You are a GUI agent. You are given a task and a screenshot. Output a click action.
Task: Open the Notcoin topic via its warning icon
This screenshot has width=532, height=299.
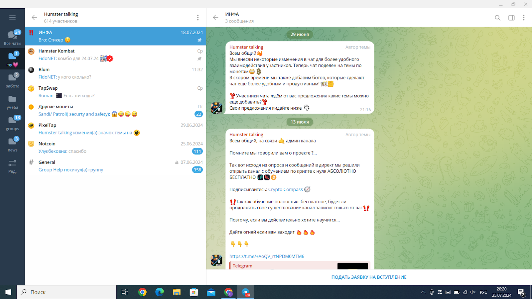point(31,144)
